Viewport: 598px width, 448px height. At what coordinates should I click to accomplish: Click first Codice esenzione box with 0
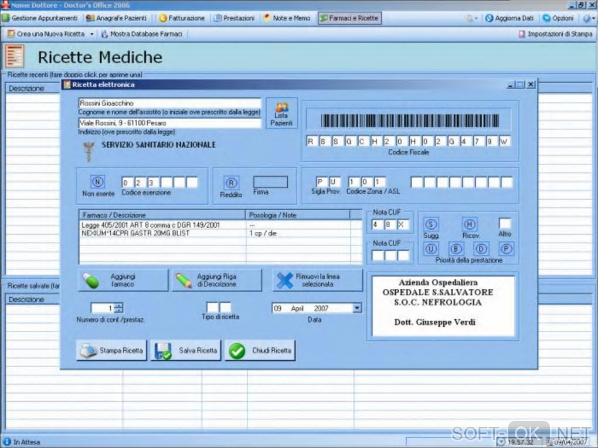127,183
